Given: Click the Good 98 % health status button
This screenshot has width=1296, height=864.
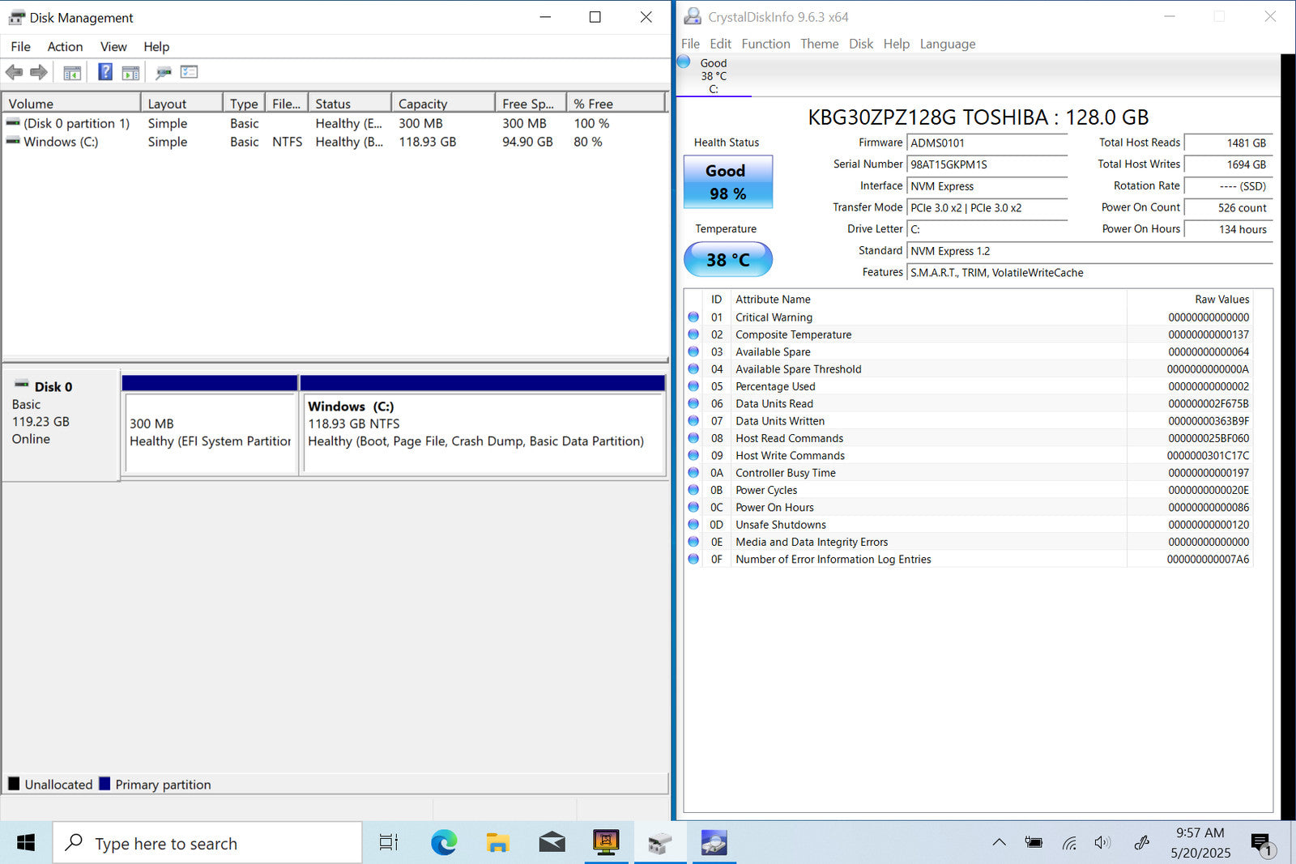Looking at the screenshot, I should pos(727,182).
